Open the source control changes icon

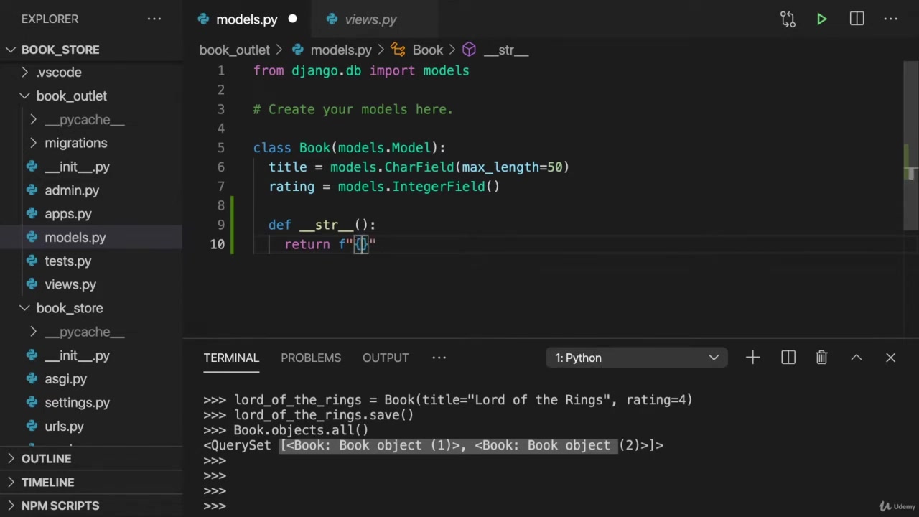(x=788, y=19)
